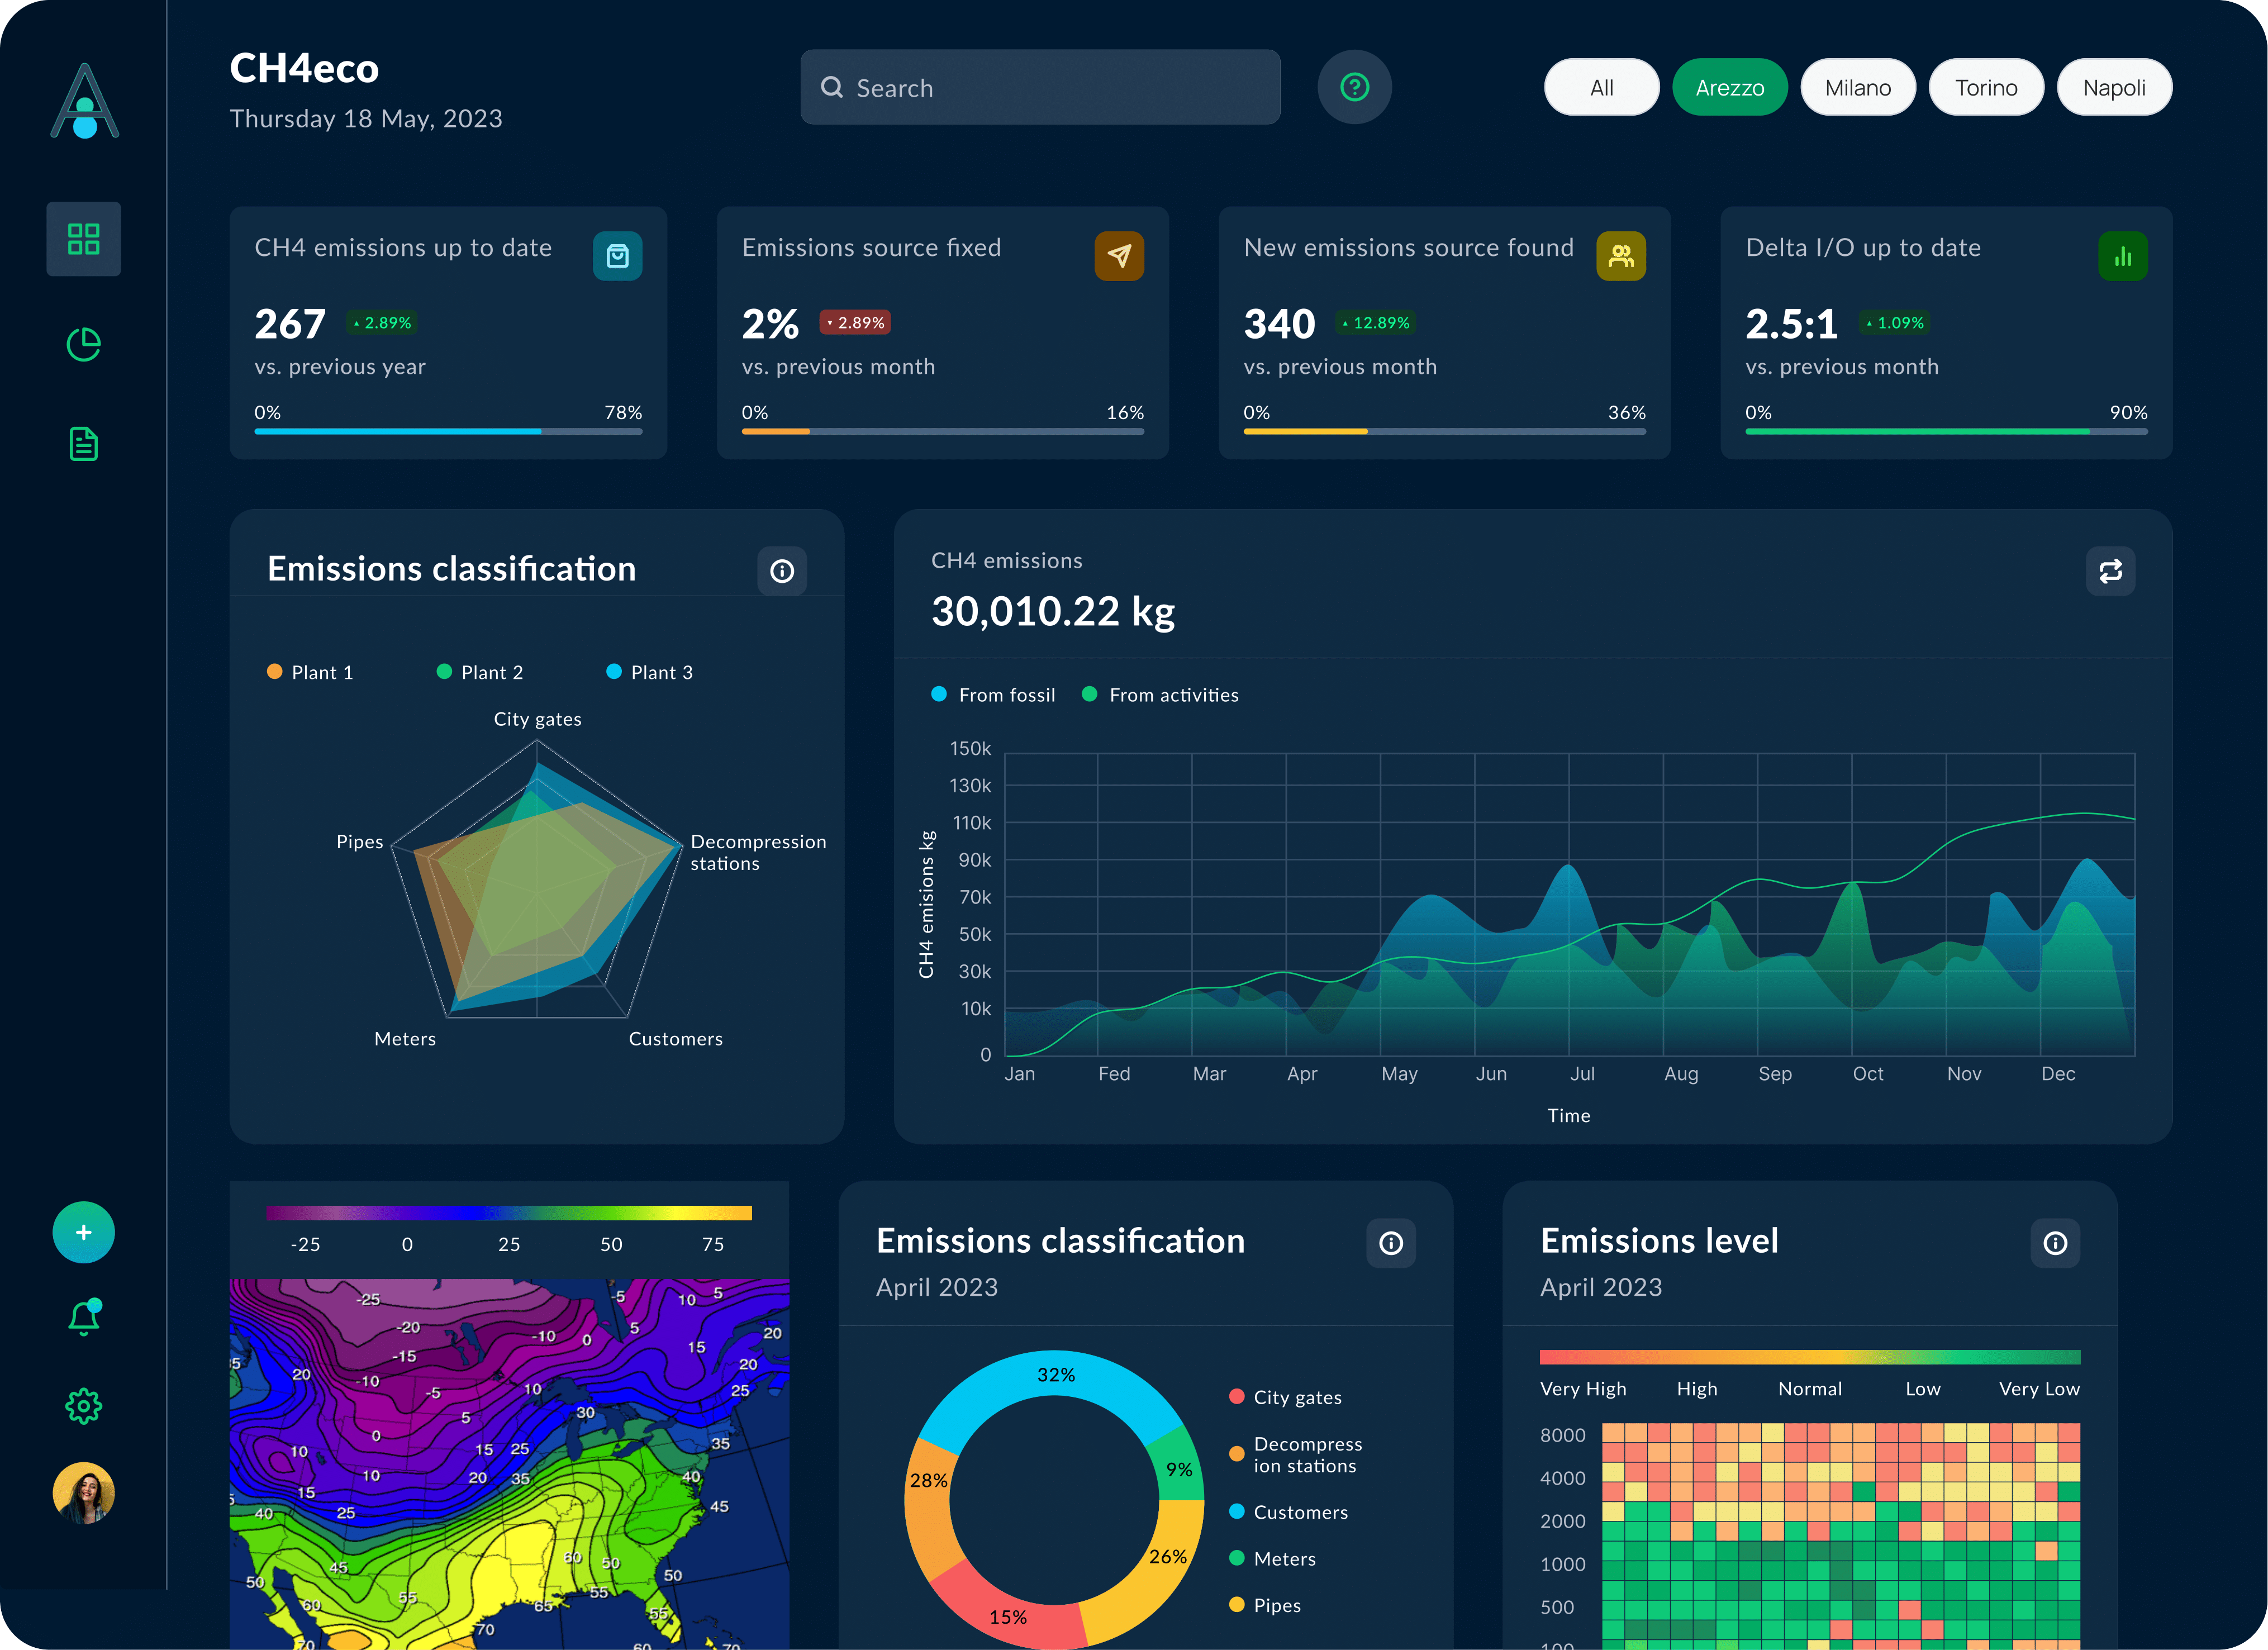
Task: Click the temperature contour map thumbnail
Action: tap(509, 1464)
